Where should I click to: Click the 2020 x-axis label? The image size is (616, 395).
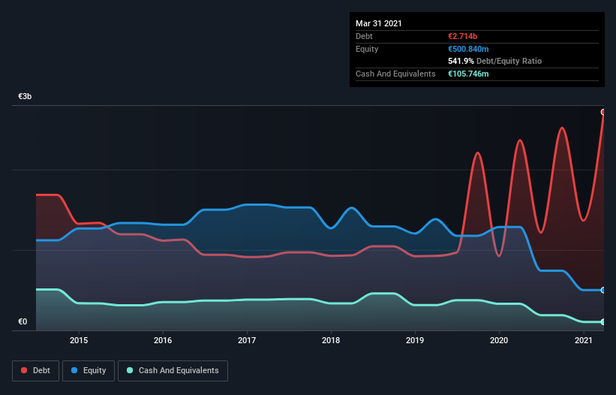tap(499, 340)
